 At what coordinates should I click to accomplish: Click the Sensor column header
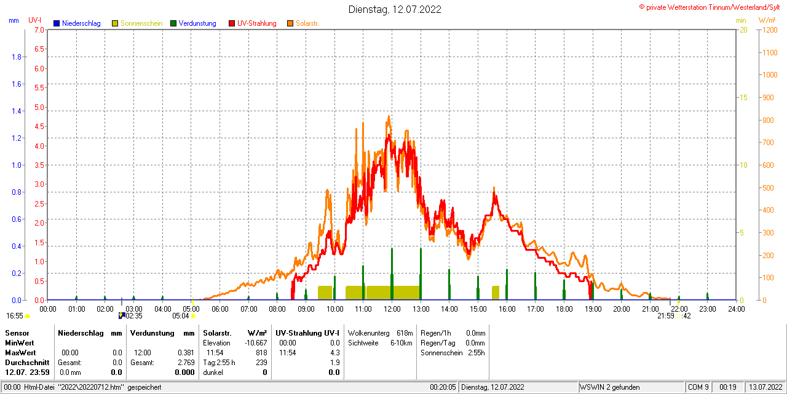(17, 333)
